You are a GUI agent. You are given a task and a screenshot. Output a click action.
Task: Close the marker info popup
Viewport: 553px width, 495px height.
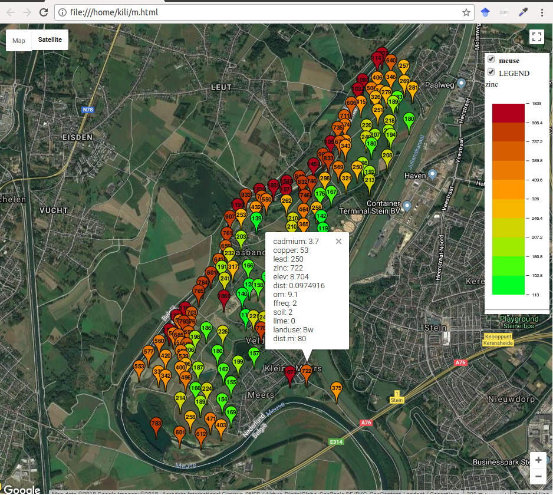[x=338, y=241]
